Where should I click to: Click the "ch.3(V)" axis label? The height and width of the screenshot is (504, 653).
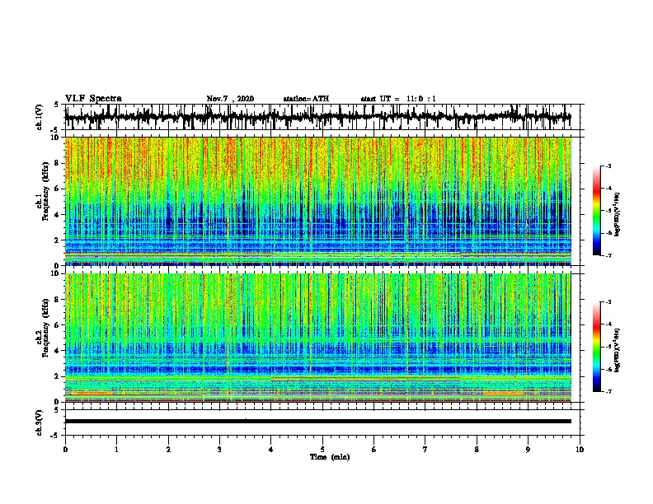[39, 422]
